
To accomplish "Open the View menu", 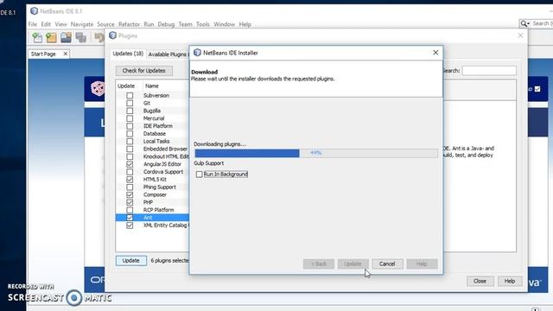I will pyautogui.click(x=60, y=24).
